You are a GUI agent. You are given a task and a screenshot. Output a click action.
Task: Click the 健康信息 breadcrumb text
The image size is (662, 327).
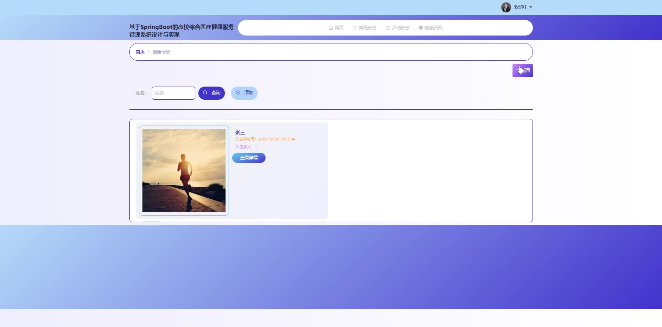[x=161, y=52]
